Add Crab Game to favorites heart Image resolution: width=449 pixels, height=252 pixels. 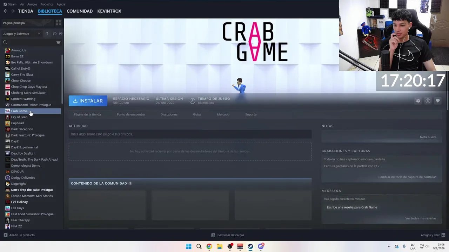(437, 101)
